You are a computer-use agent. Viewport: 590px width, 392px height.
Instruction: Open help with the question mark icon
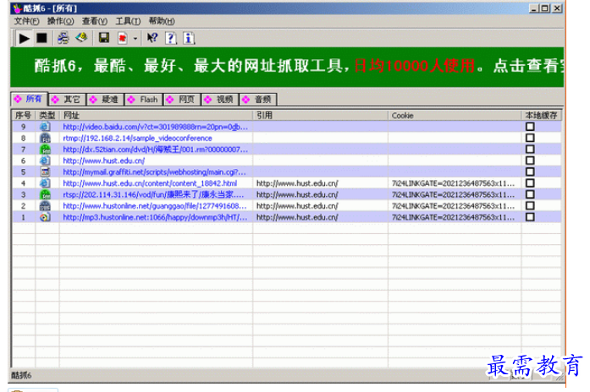point(171,38)
